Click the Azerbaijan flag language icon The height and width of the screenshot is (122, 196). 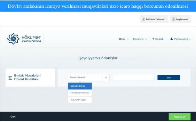pos(120,39)
